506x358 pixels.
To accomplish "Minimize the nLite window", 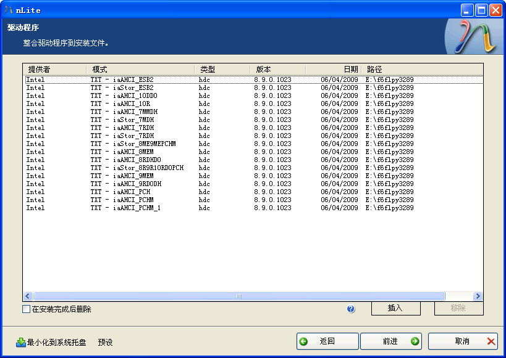I will 467,10.
